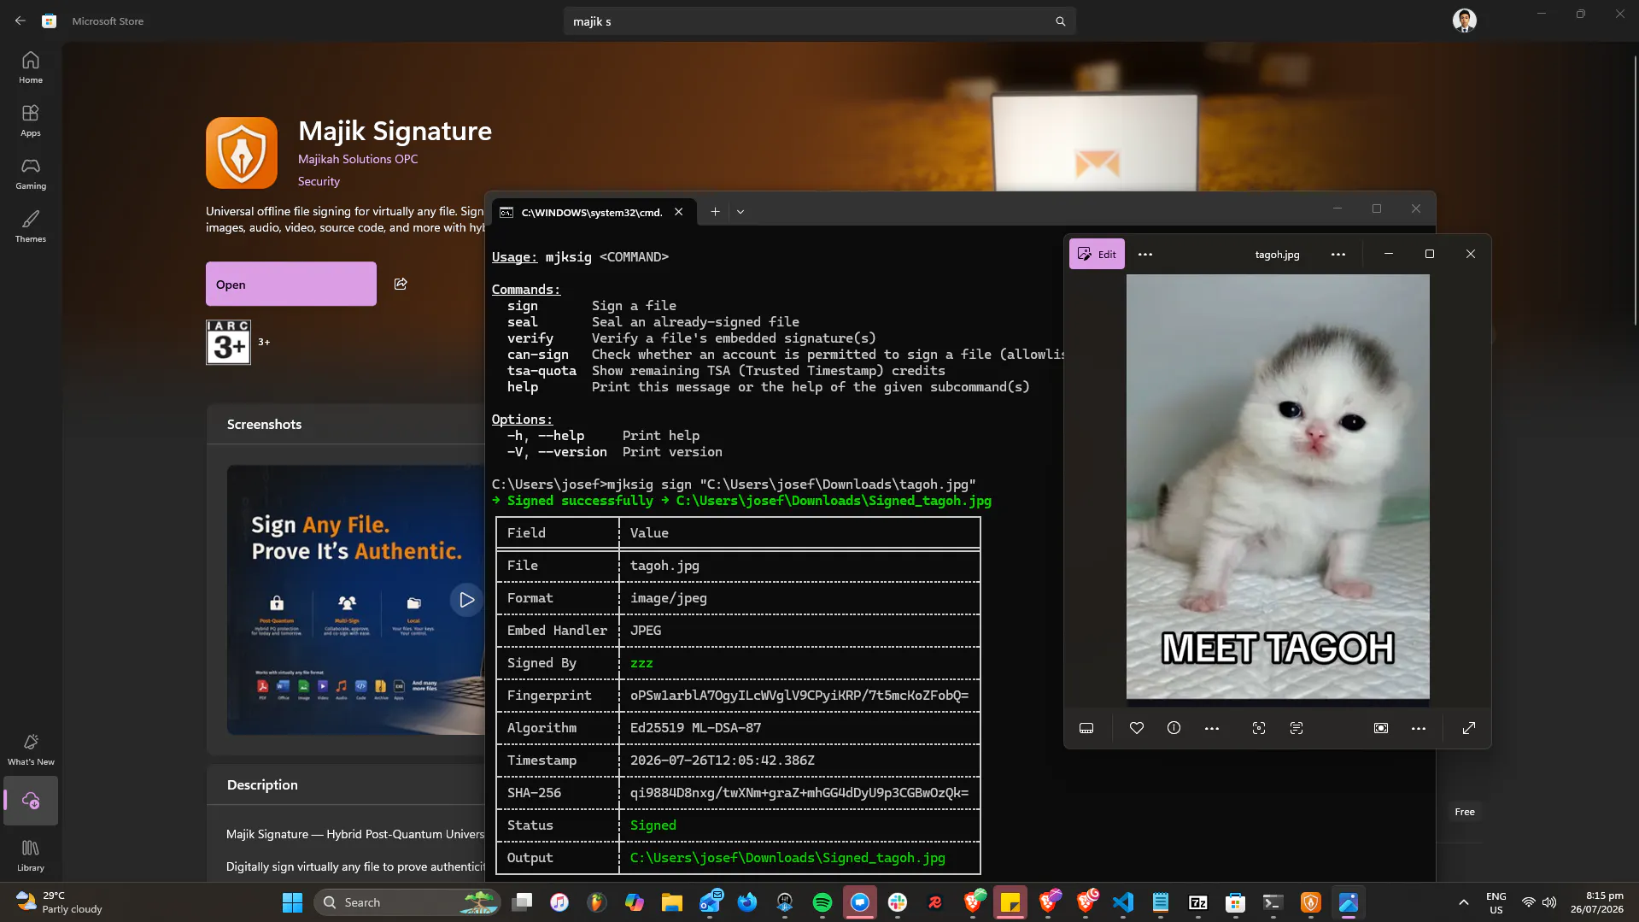Scan text in the Photos image
1639x922 pixels.
[1296, 728]
